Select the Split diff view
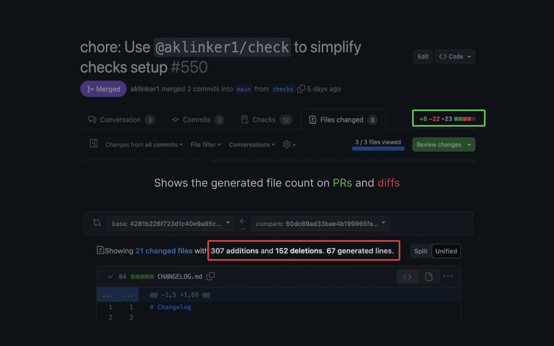 tap(421, 251)
